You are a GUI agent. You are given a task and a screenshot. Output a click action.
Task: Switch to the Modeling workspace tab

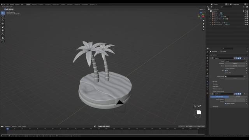coord(34,4)
